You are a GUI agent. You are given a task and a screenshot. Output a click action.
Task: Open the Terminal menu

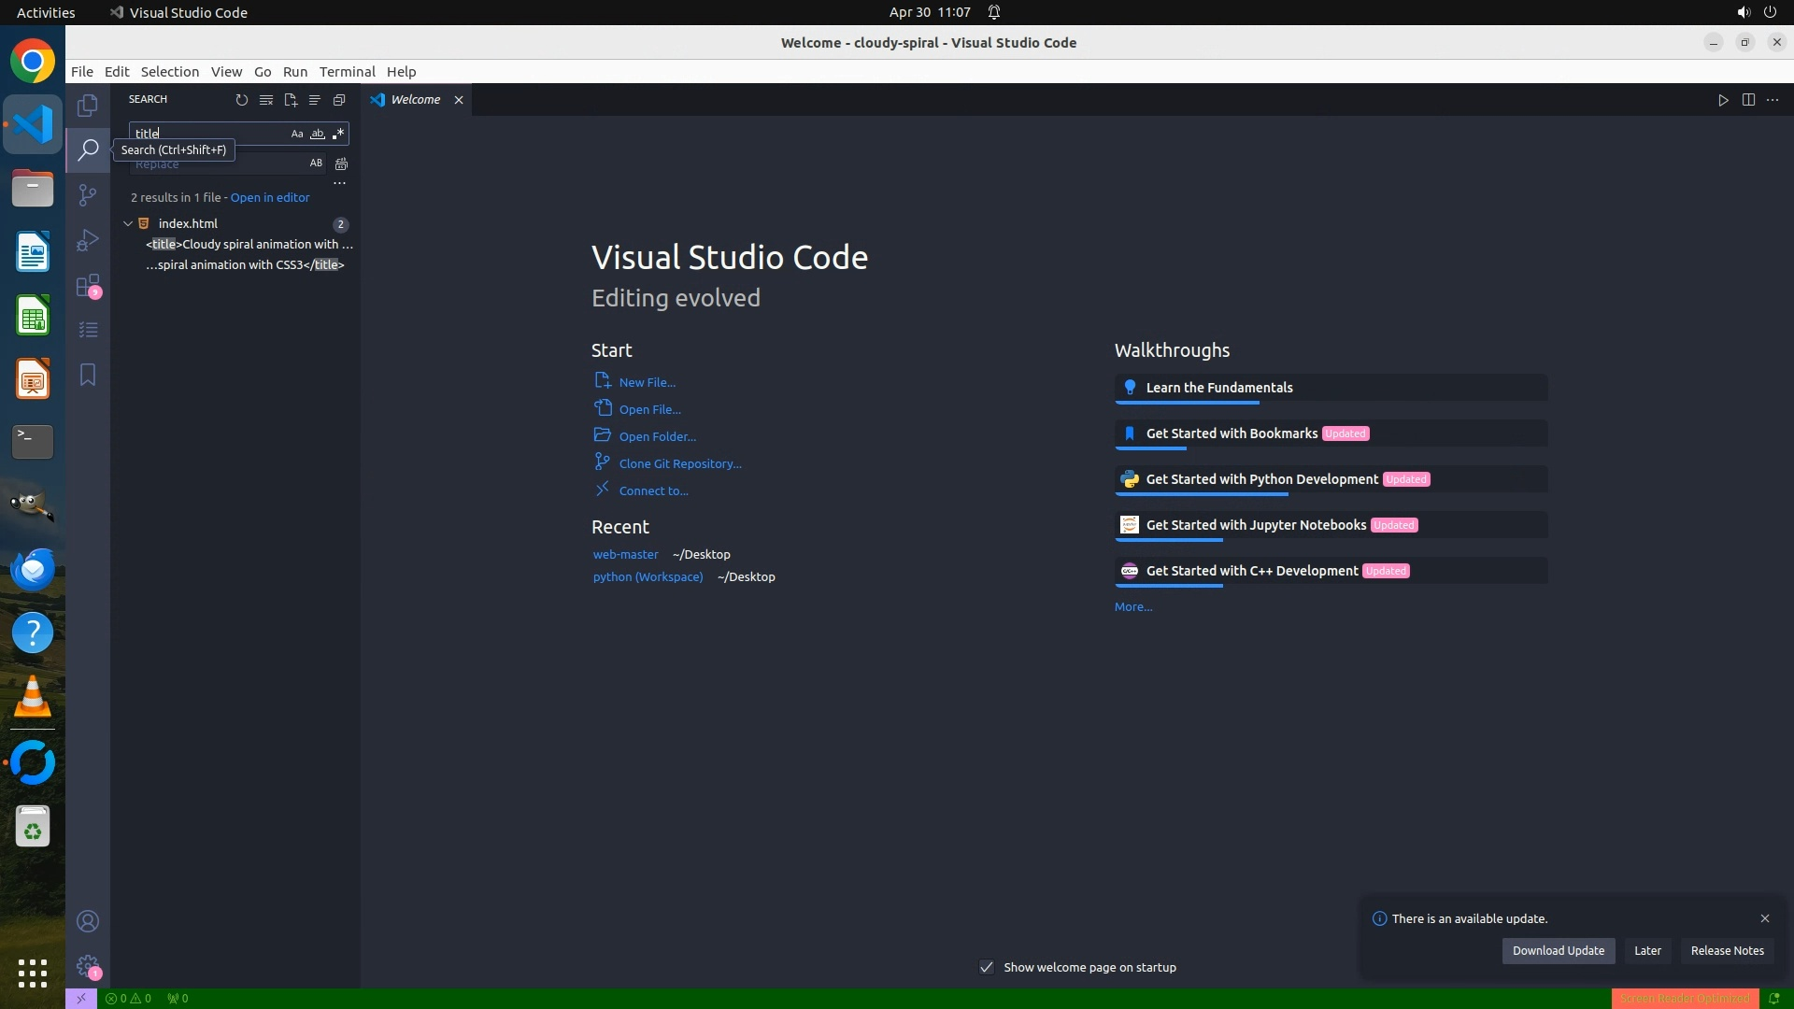click(347, 72)
